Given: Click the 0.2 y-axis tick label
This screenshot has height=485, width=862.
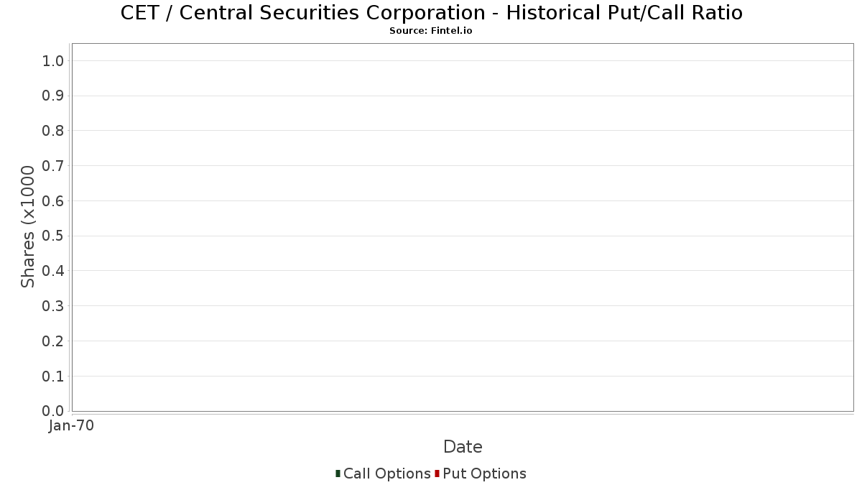Looking at the screenshot, I should (x=53, y=341).
